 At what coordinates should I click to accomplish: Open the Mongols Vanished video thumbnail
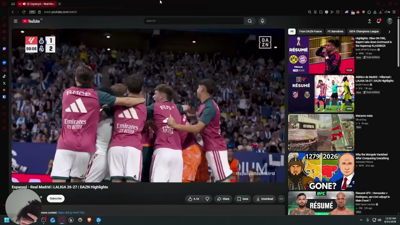(321, 171)
